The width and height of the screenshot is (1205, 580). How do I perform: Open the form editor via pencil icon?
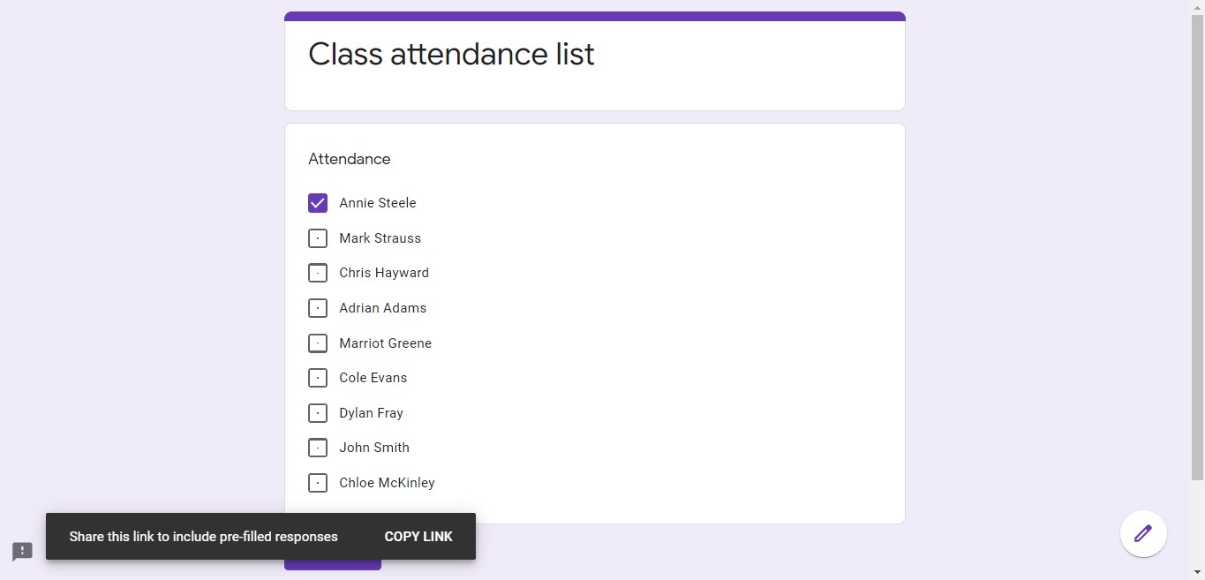pyautogui.click(x=1142, y=533)
